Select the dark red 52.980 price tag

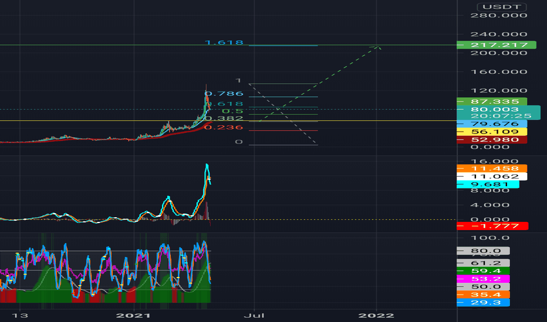tap(492, 139)
